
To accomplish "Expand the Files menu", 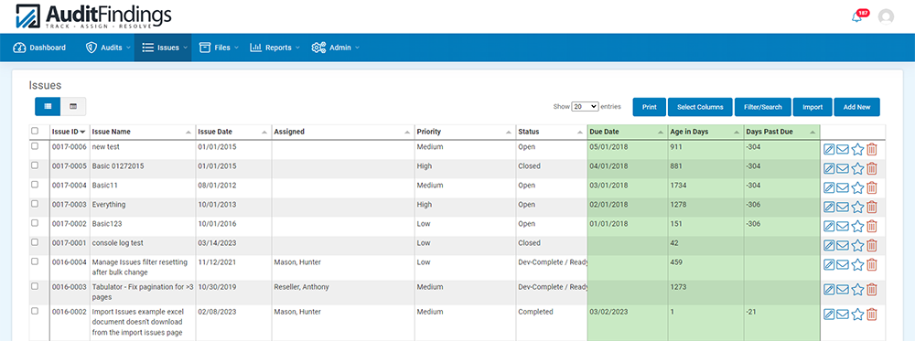I will tap(219, 48).
